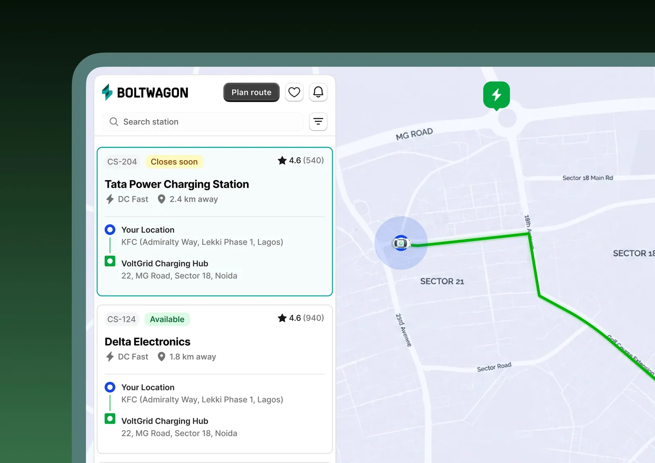Click the CS-204 station ID tag
The image size is (655, 463).
coord(122,162)
